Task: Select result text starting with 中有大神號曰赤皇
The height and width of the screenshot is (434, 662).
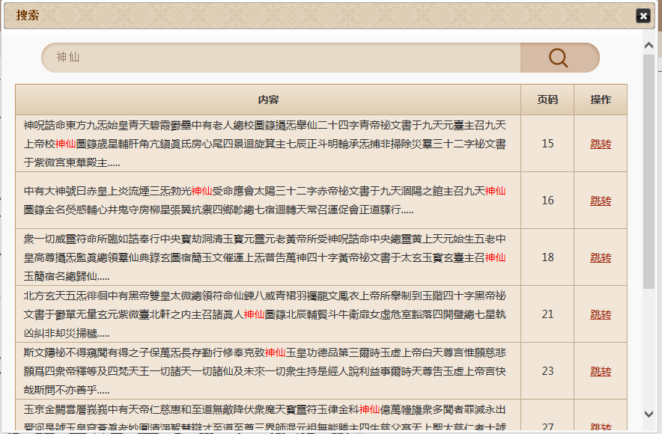Action: pyautogui.click(x=265, y=201)
